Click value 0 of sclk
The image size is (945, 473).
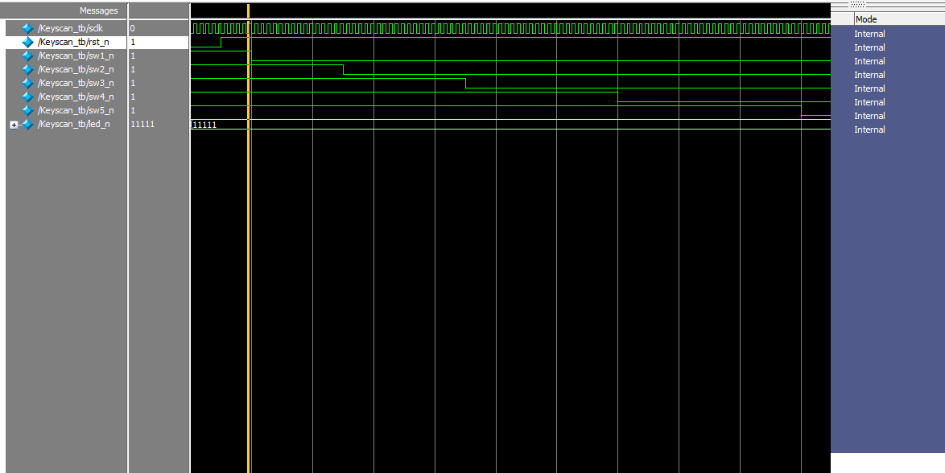133,28
